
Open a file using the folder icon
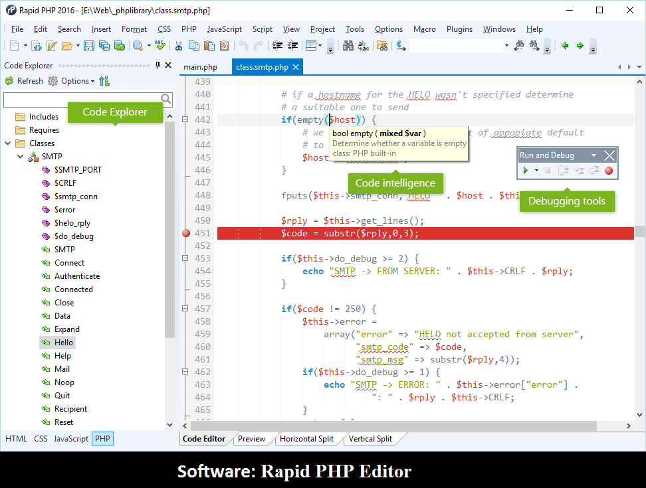pyautogui.click(x=66, y=46)
